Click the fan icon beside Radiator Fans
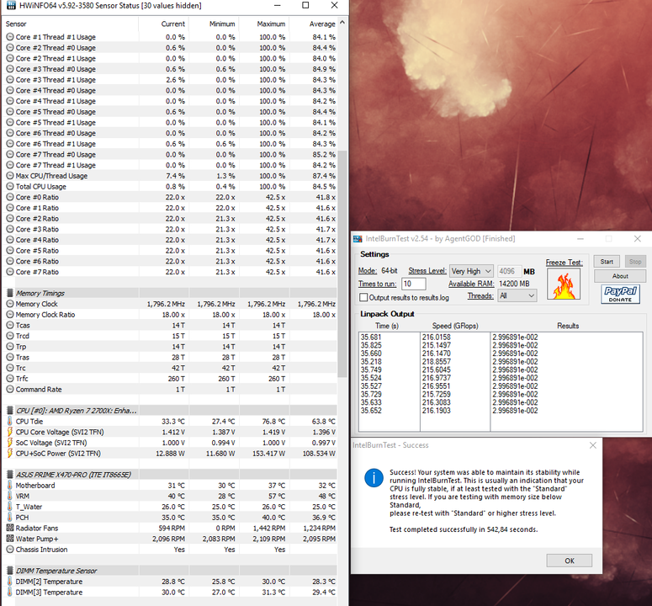652x606 pixels. coord(10,528)
